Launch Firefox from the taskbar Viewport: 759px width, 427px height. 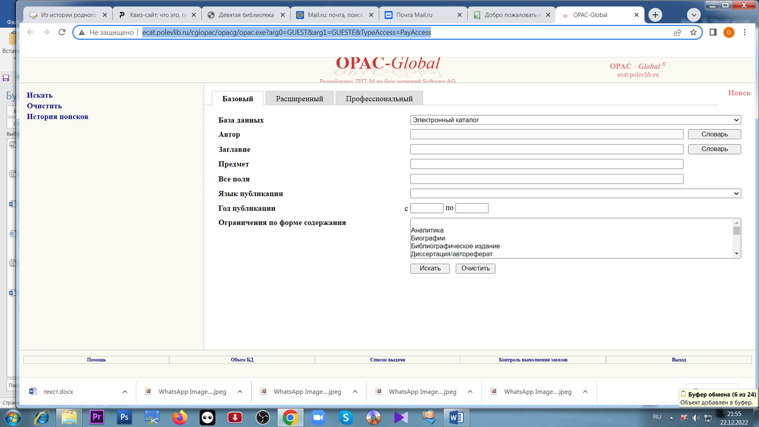[179, 417]
